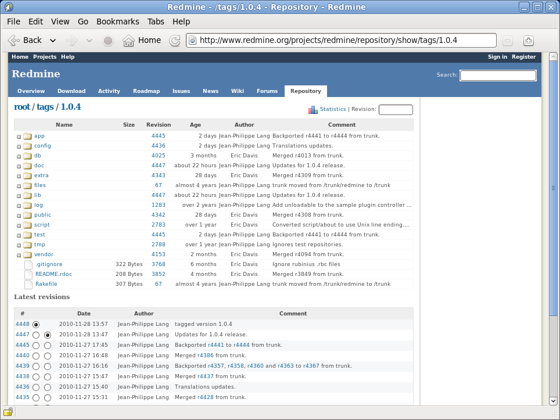The image size is (560, 420).
Task: Switch to the Issues tab
Action: [181, 91]
